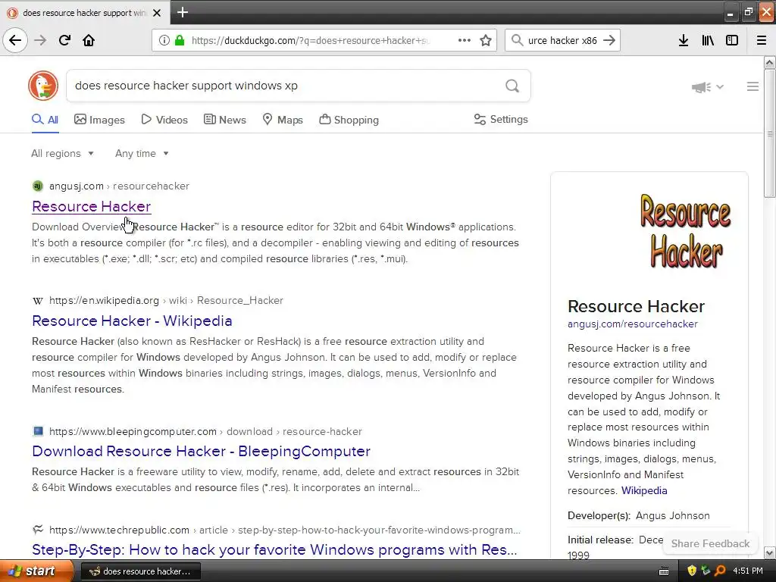
Task: Open the browser home page
Action: pos(89,40)
